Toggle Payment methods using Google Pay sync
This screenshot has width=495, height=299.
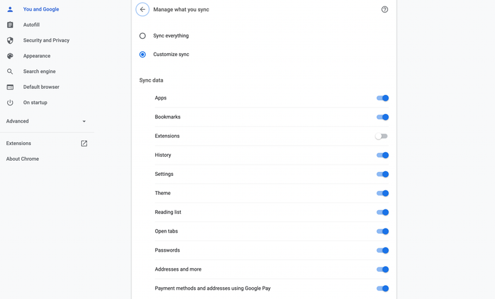click(x=382, y=288)
